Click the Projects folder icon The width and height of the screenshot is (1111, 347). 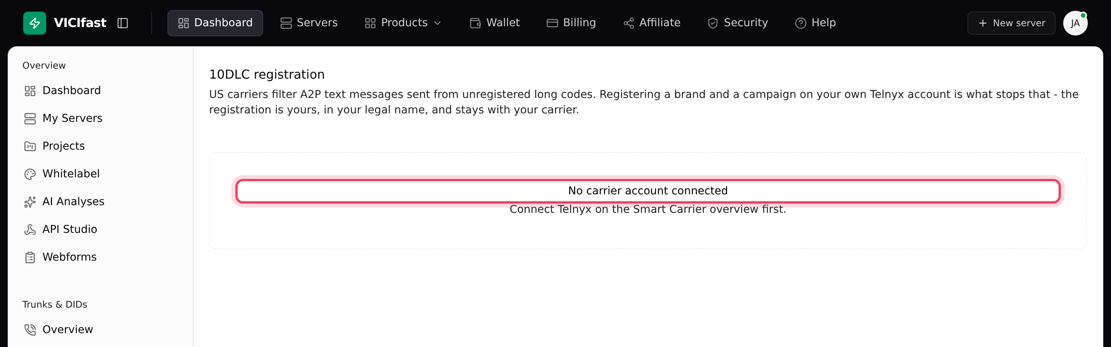30,147
